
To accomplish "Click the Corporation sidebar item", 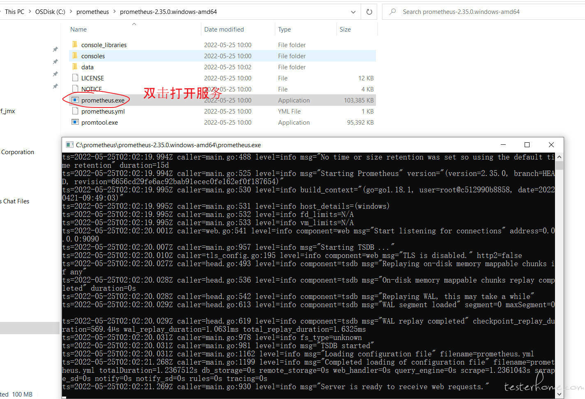I will 17,152.
